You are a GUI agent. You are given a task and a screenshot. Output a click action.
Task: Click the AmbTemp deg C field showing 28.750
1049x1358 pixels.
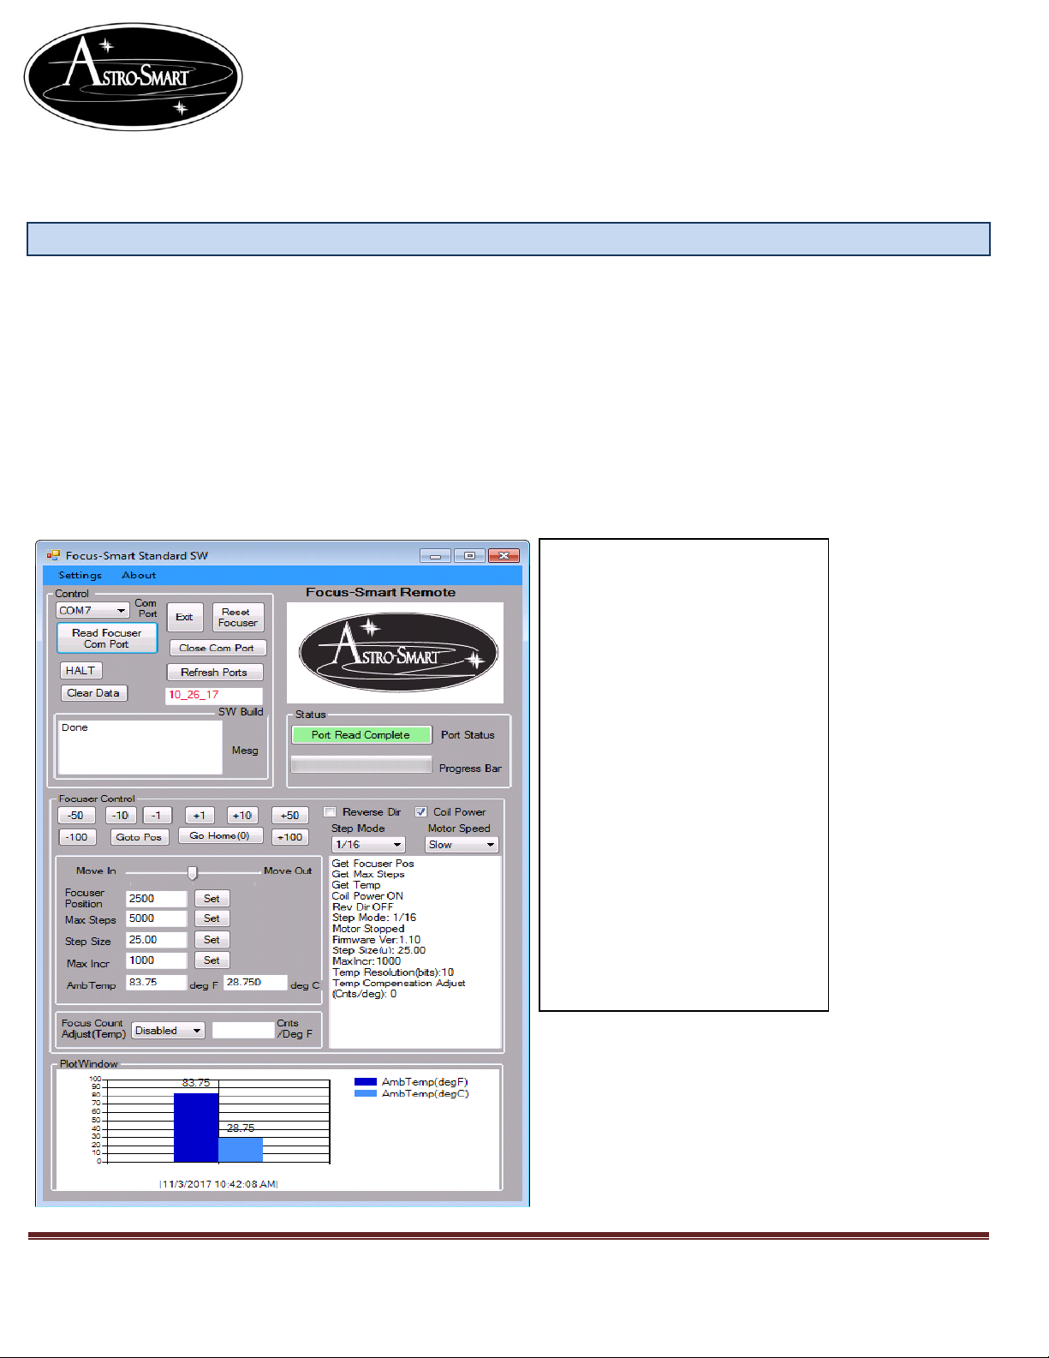[255, 983]
